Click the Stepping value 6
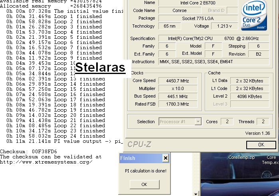279x196 pixels. [x=259, y=46]
